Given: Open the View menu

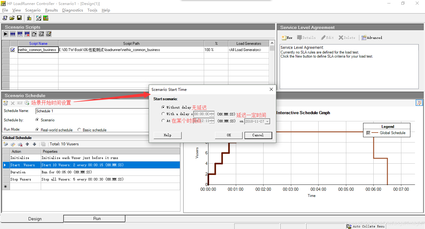Looking at the screenshot, I should point(16,10).
